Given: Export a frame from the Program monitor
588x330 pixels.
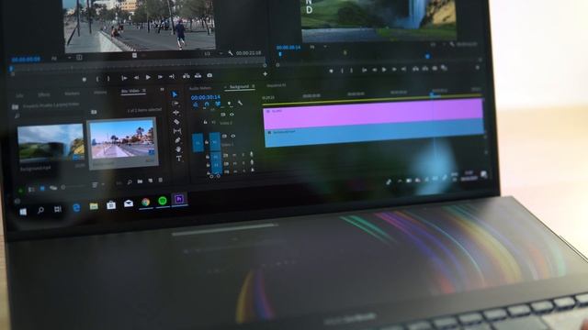Looking at the screenshot, I should point(435,68).
